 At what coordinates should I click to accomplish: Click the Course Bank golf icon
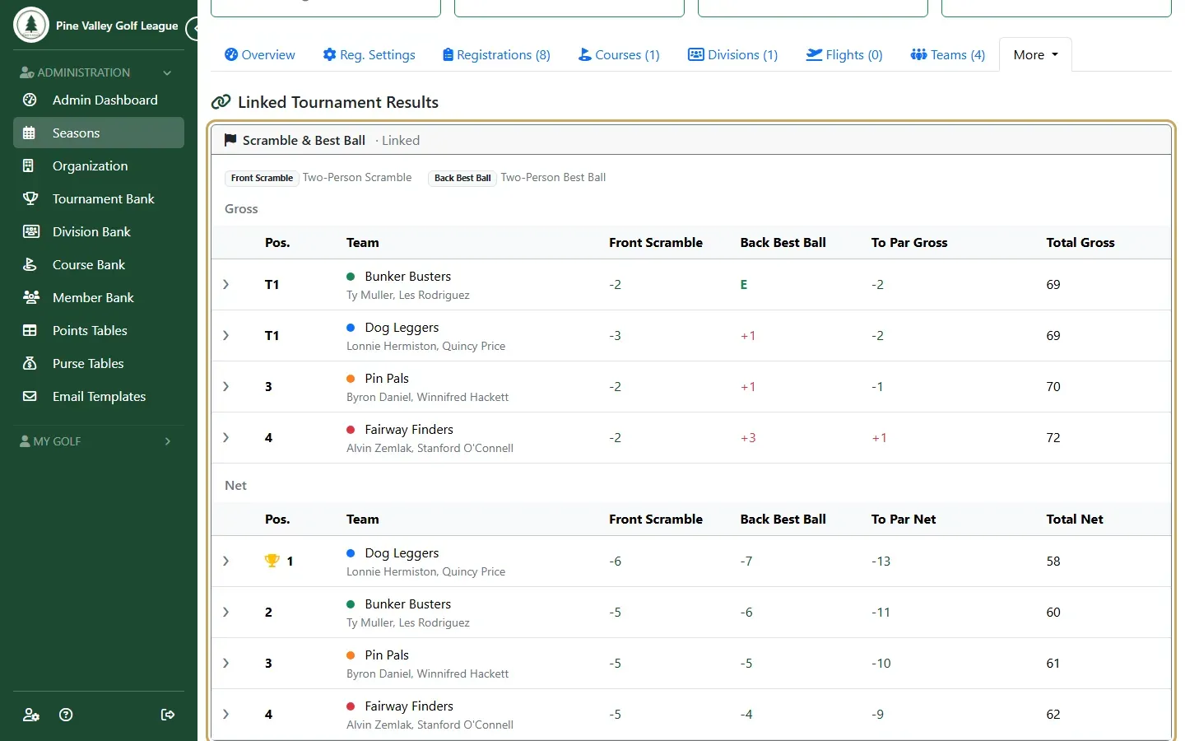click(x=30, y=264)
